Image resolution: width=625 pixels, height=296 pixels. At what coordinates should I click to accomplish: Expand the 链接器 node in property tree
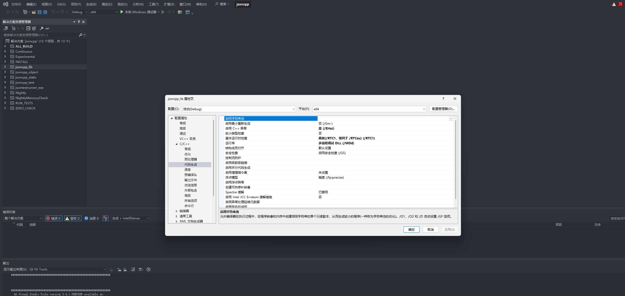[176, 211]
